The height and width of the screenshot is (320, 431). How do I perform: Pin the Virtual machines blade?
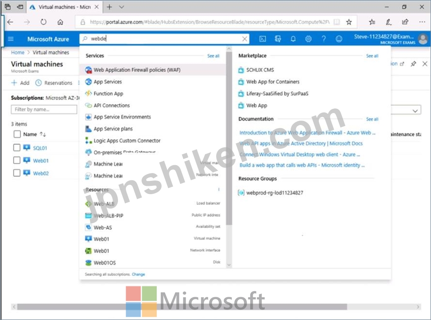(413, 64)
